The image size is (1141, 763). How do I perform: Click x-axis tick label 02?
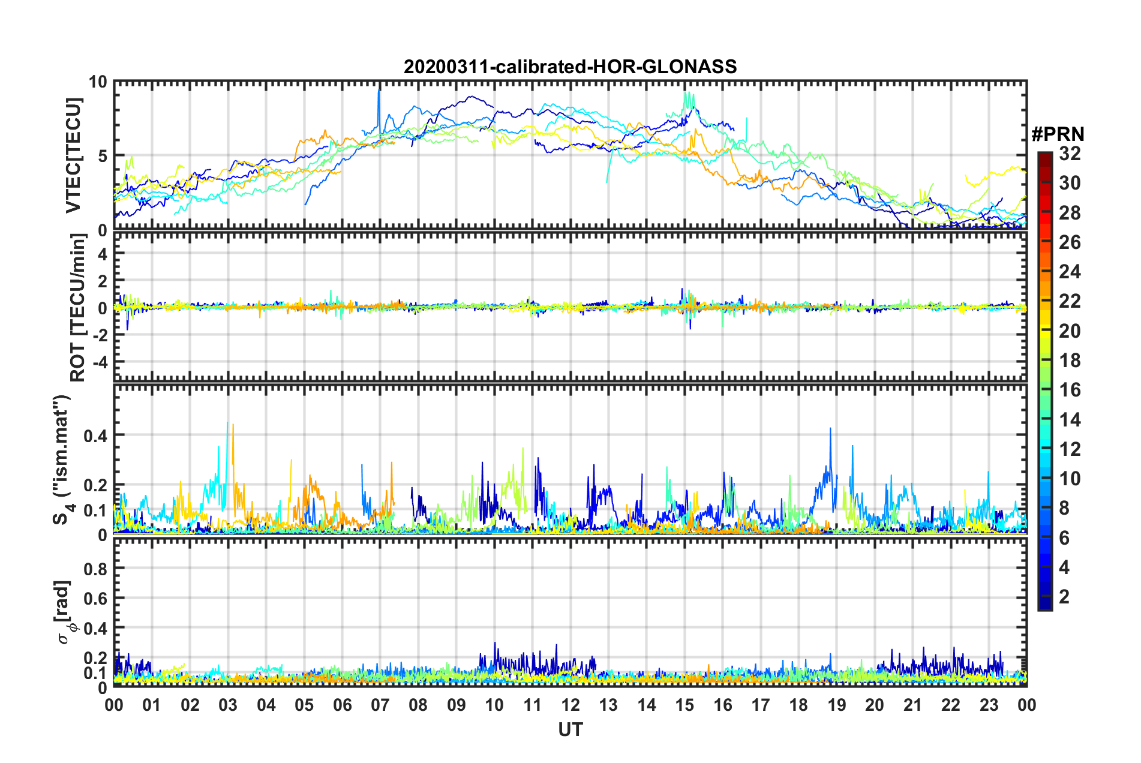[190, 705]
